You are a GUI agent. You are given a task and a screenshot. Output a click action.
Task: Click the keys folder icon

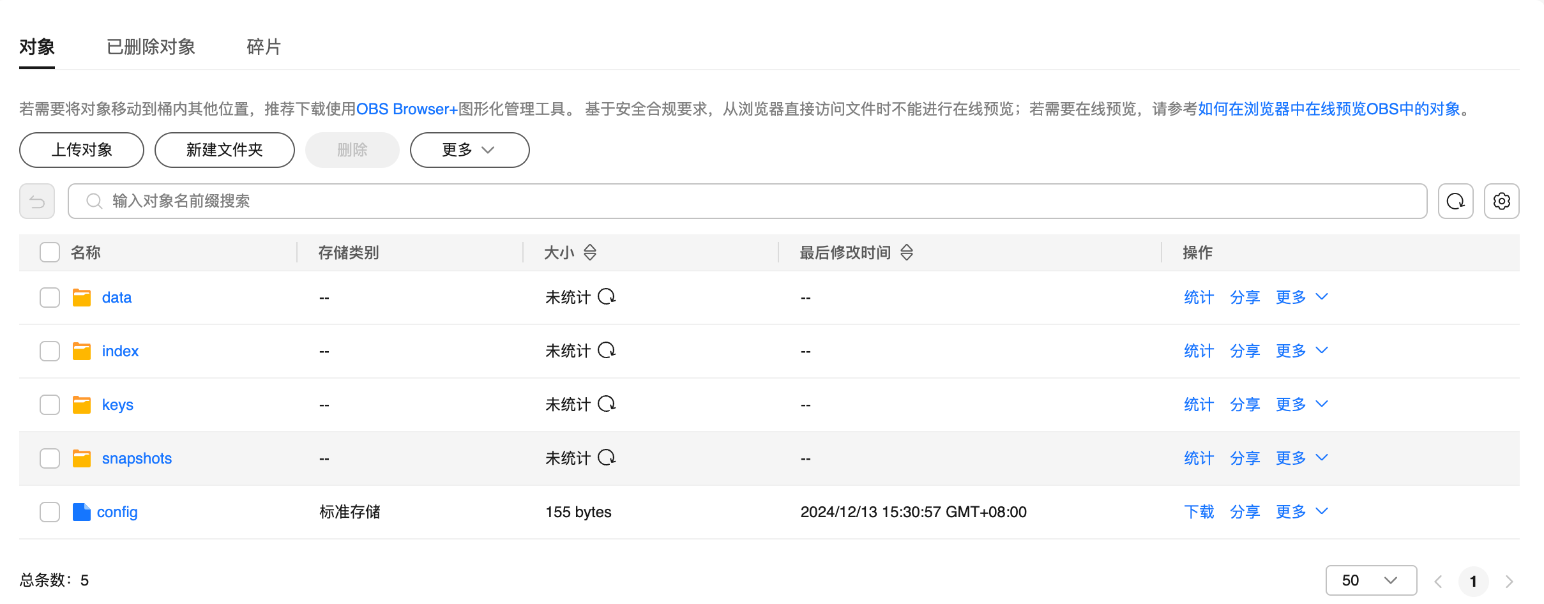pos(82,405)
